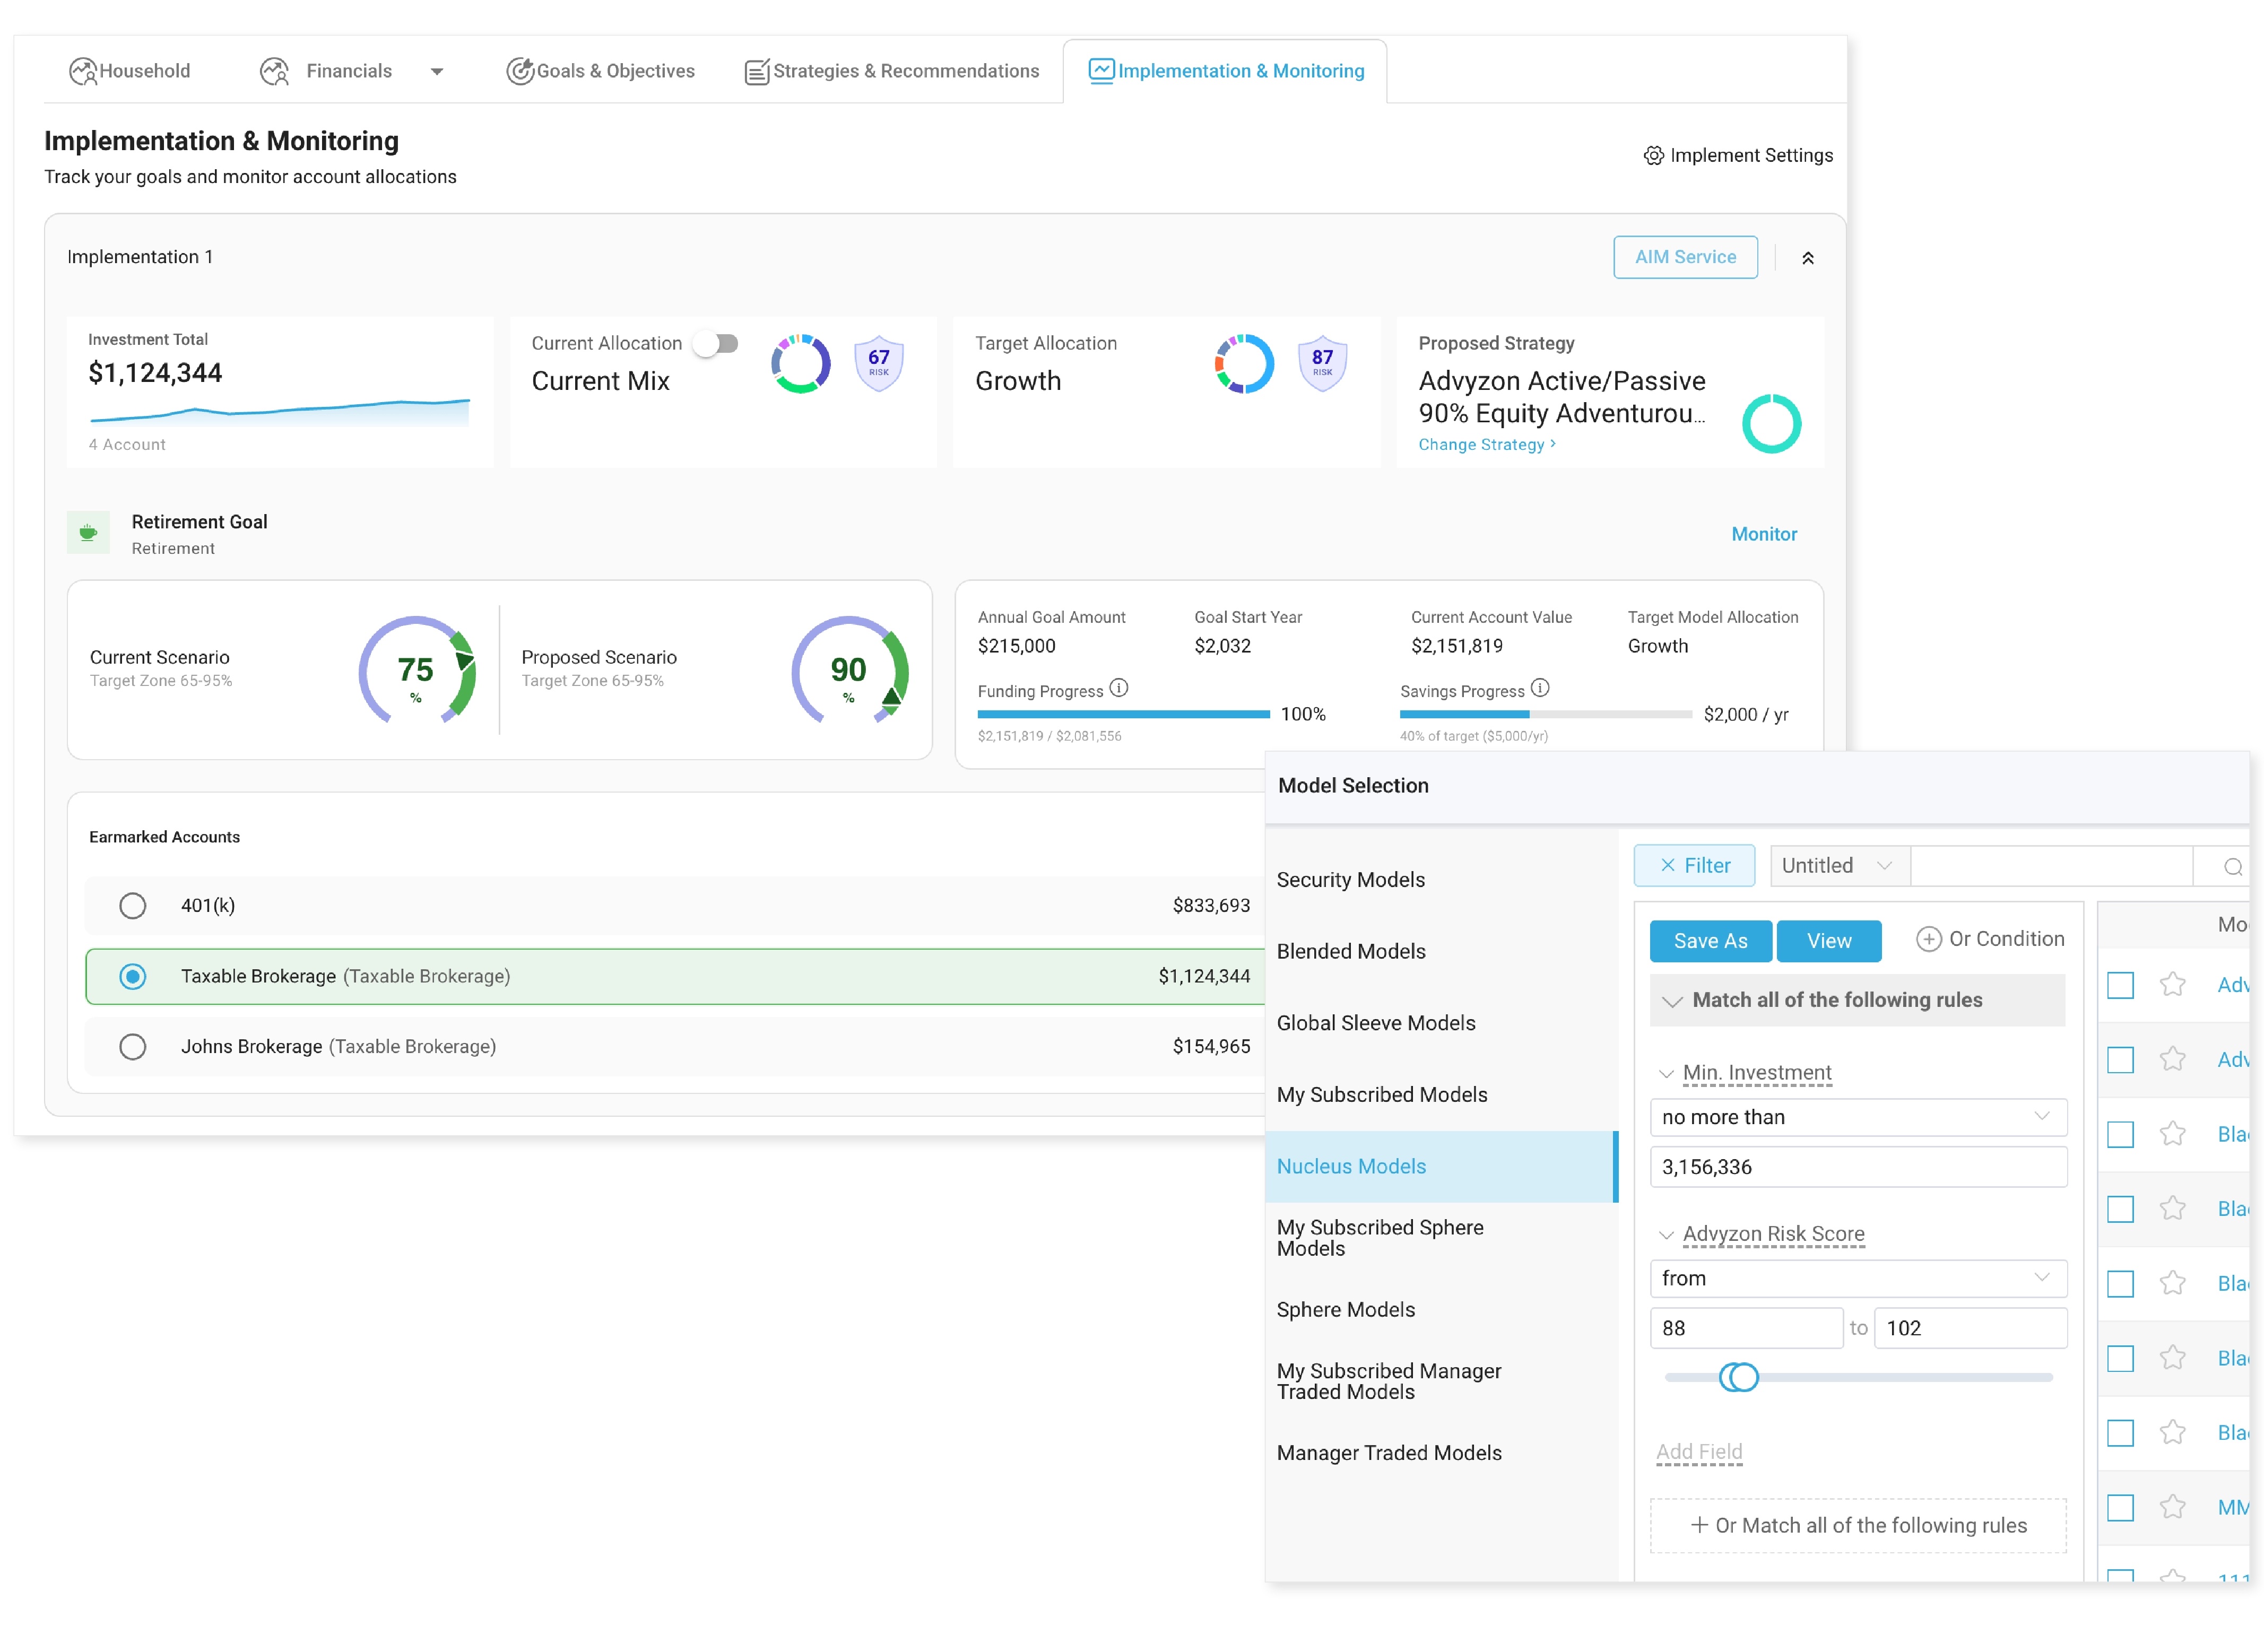Close the Filter panel button
This screenshot has width=2264, height=1652.
coord(1693,865)
